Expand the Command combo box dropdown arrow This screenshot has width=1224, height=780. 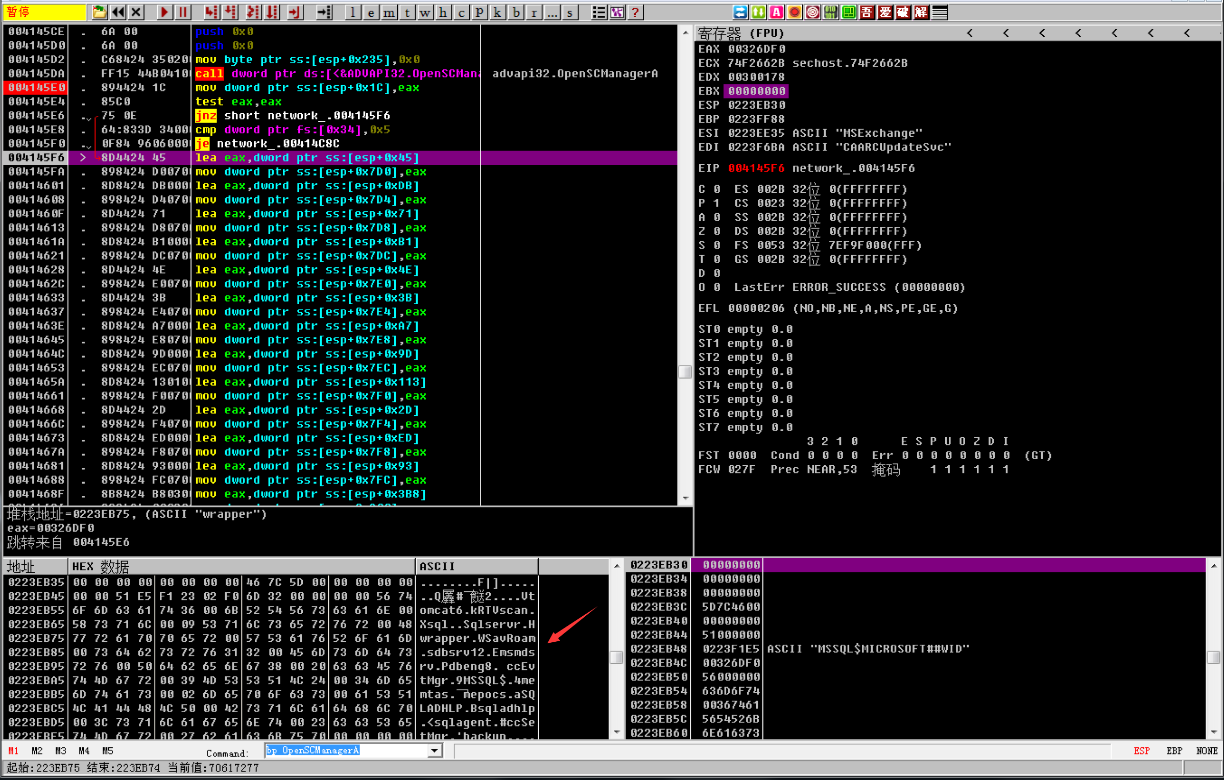435,750
